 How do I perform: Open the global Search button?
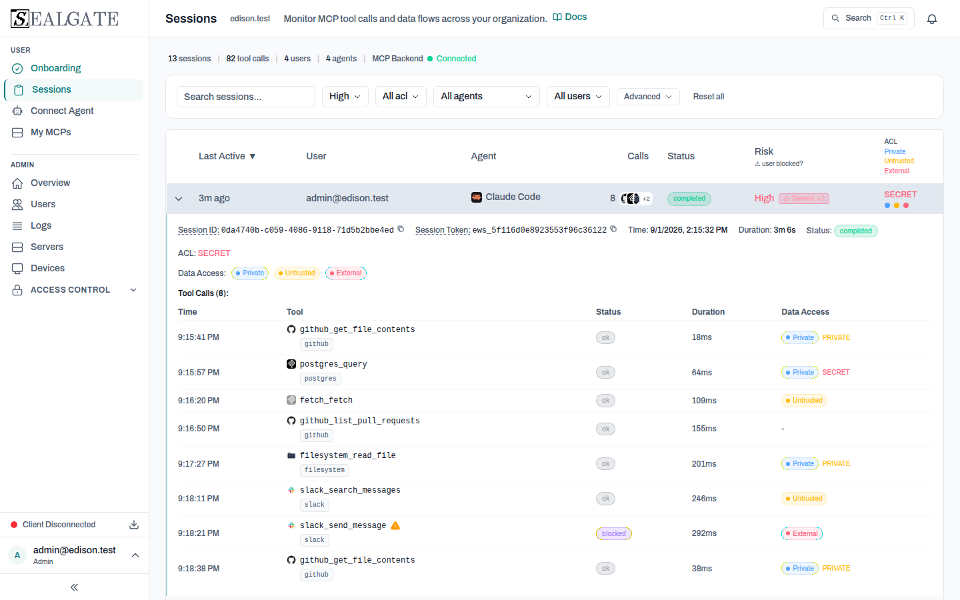coord(869,18)
